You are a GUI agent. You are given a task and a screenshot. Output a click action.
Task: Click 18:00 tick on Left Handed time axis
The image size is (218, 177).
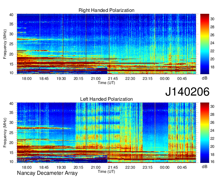pos(27,167)
